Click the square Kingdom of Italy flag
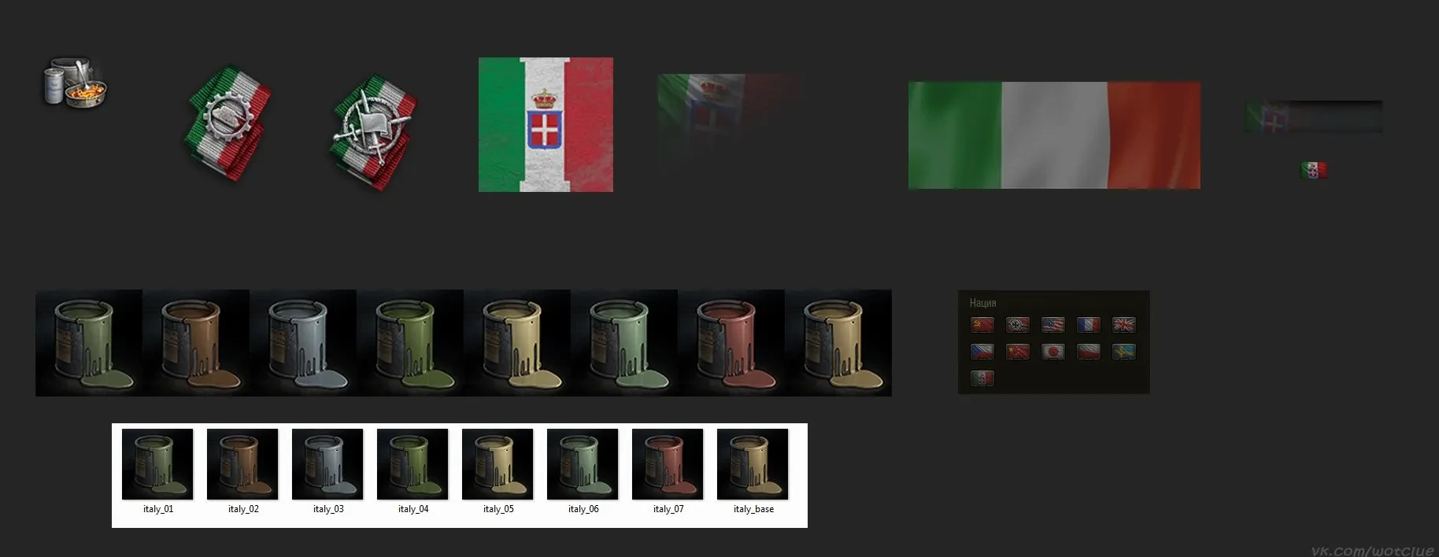This screenshot has height=557, width=1439. click(x=546, y=124)
